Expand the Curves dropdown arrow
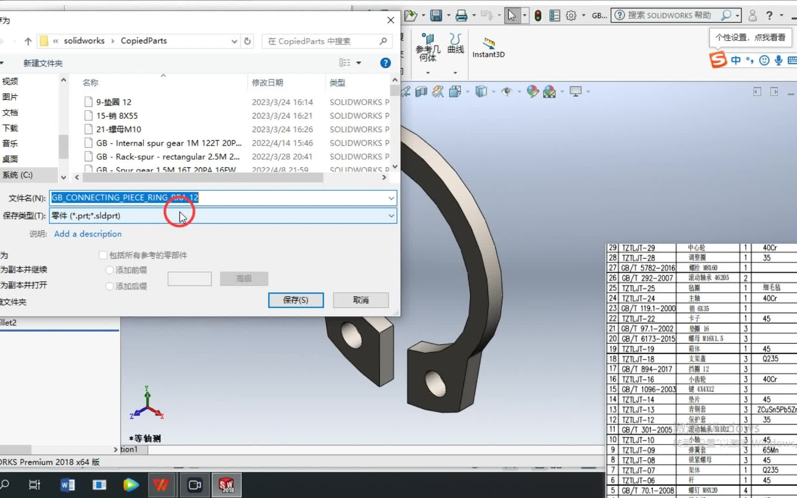Screen dimensions: 797x498 tap(455, 72)
